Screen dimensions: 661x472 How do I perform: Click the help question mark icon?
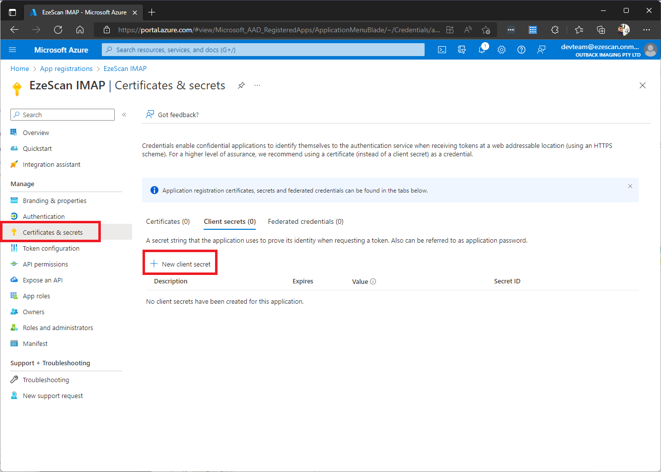tap(521, 50)
